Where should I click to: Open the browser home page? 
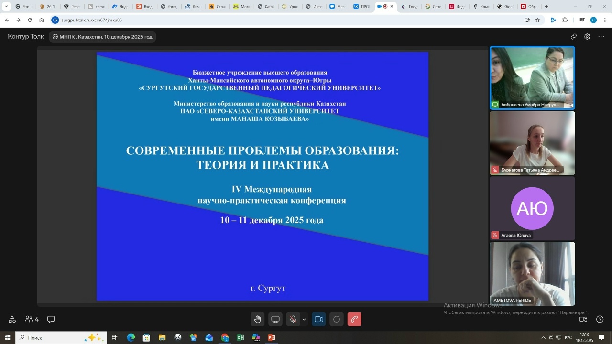42,20
